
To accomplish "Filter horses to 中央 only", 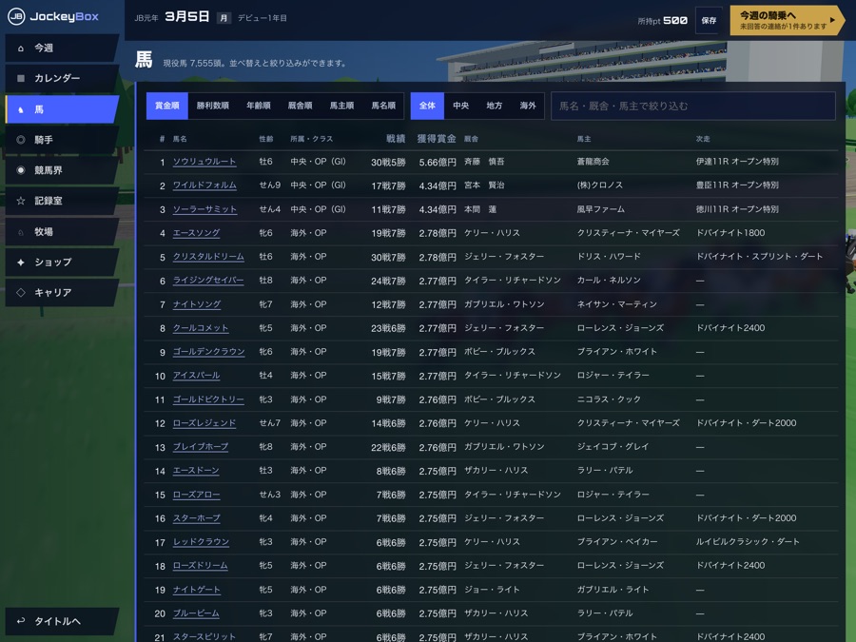I will tap(460, 106).
